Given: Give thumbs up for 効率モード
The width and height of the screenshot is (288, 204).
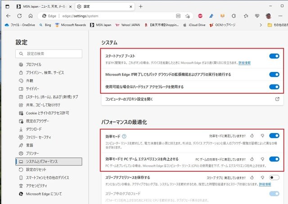Looking at the screenshot, I should tap(252, 136).
